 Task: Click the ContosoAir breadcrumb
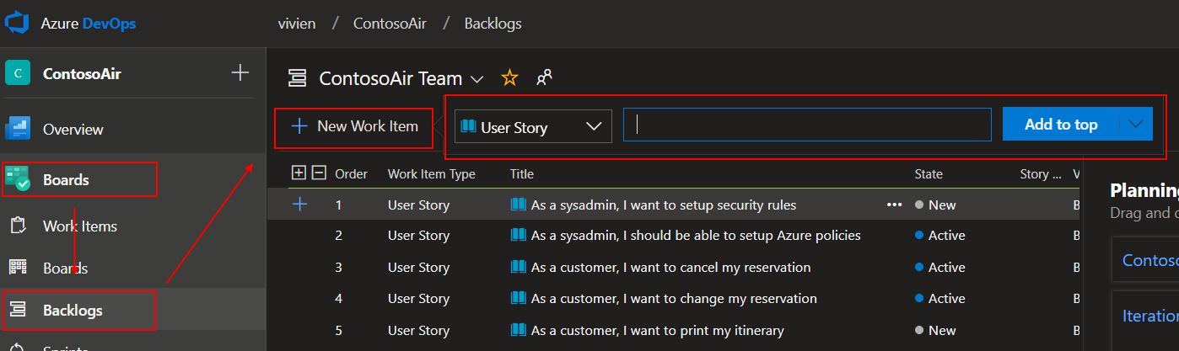[x=390, y=24]
